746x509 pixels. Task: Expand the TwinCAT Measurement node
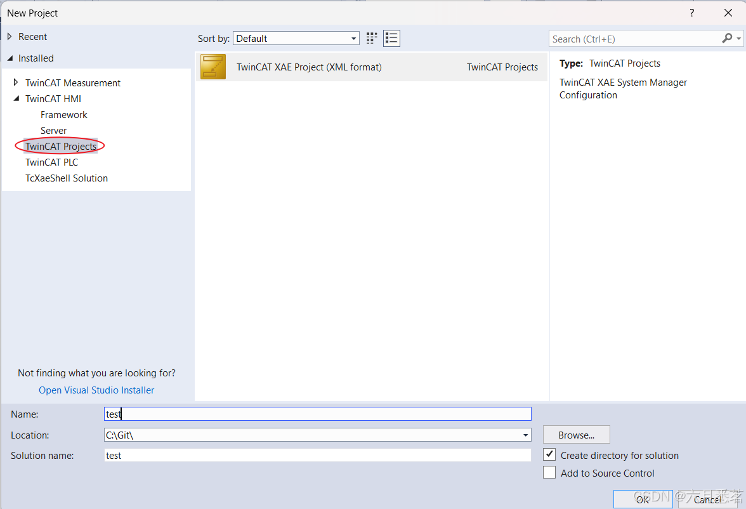pos(16,83)
